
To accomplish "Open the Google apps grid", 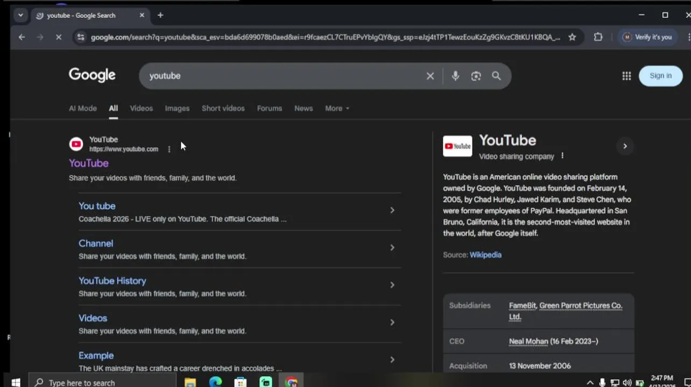I will pos(626,76).
